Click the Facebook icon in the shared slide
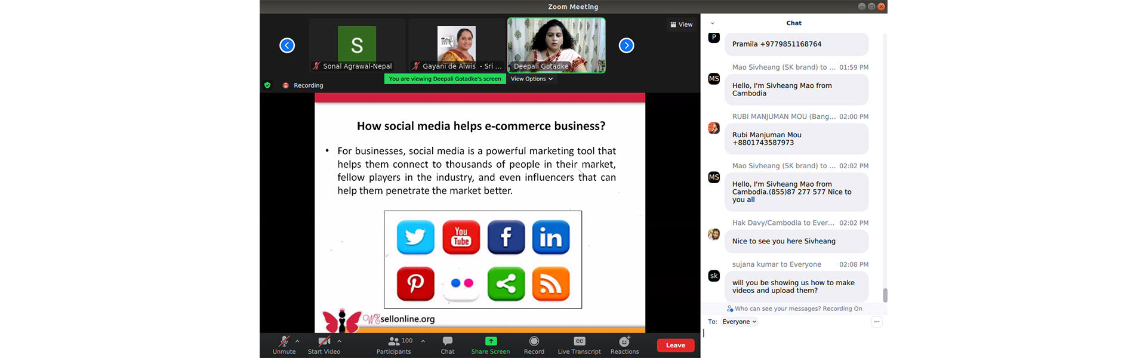 [x=506, y=237]
